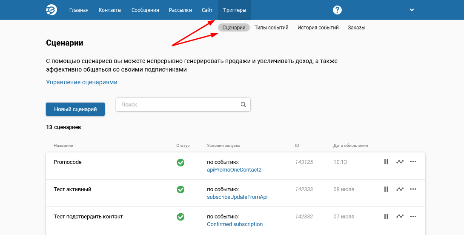Click the search magnifier icon
Viewport: 464px width, 235px height.
(x=243, y=104)
